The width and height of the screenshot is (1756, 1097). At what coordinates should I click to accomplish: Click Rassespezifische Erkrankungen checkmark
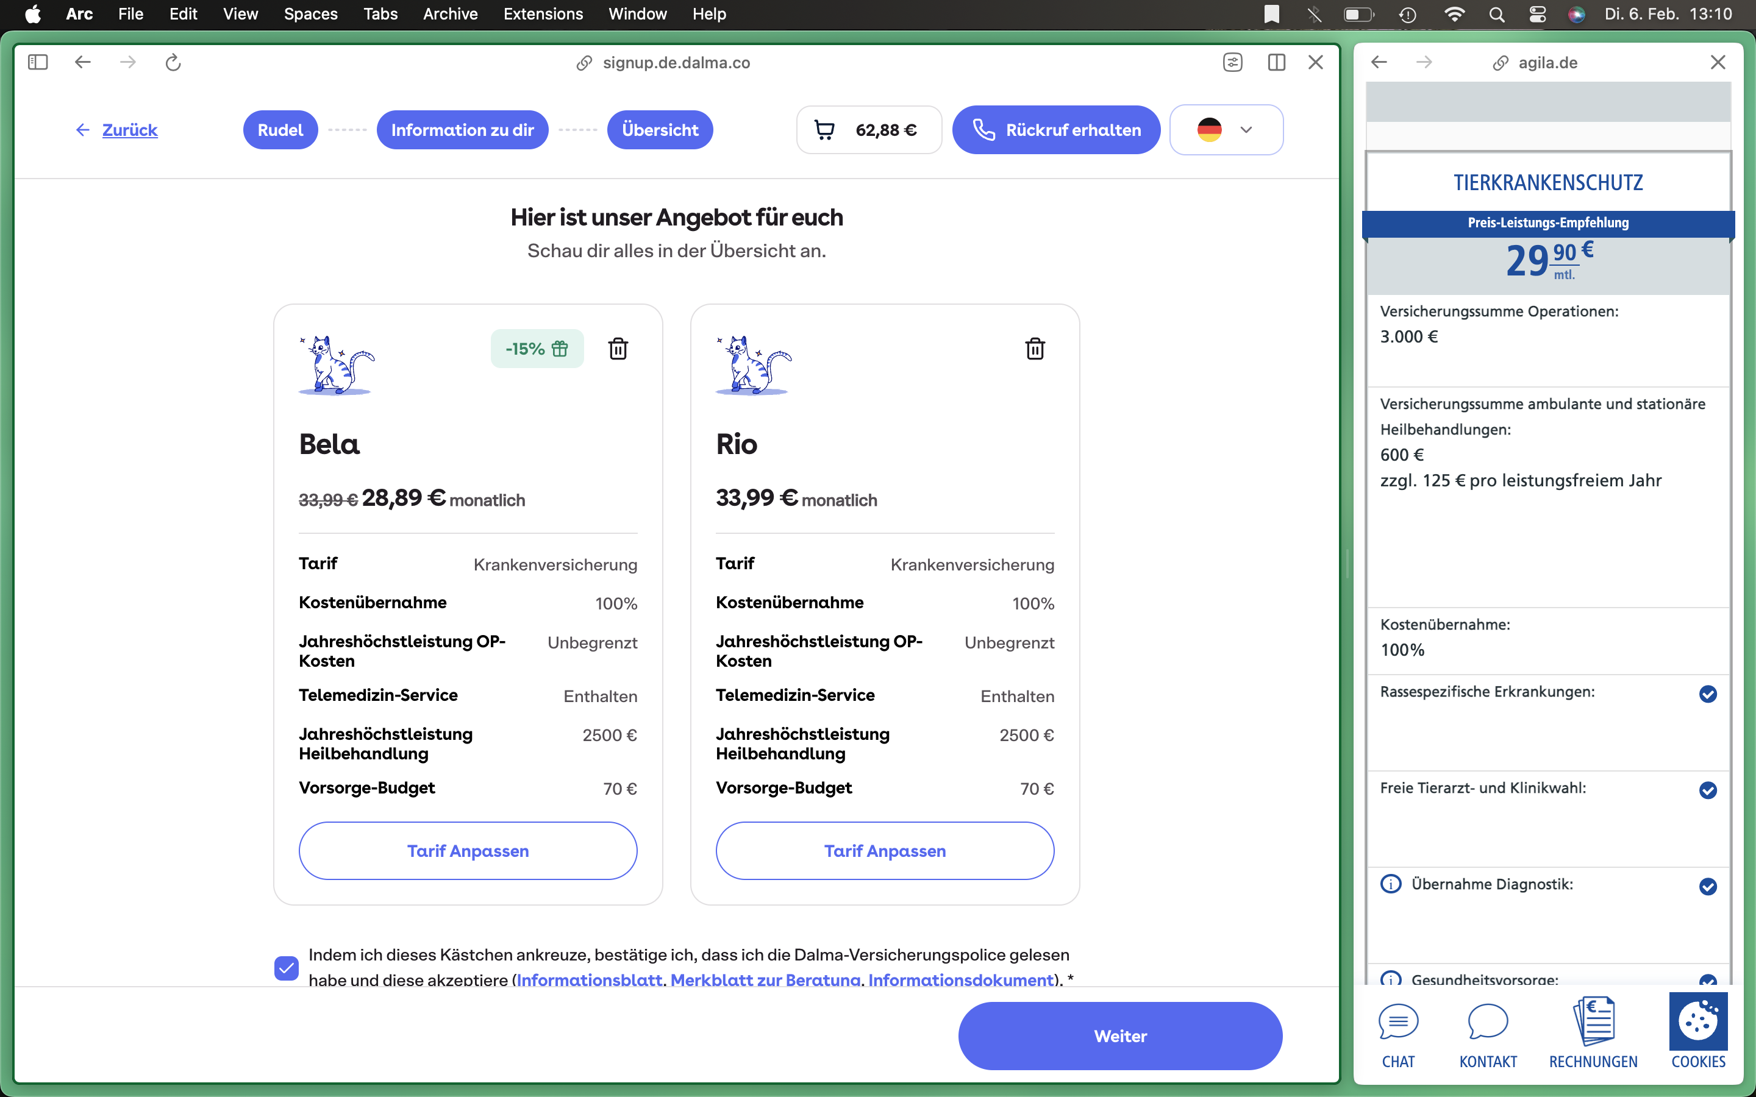[x=1708, y=694]
